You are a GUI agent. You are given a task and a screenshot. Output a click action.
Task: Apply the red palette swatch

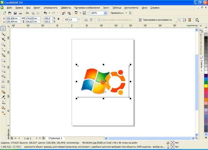206,90
